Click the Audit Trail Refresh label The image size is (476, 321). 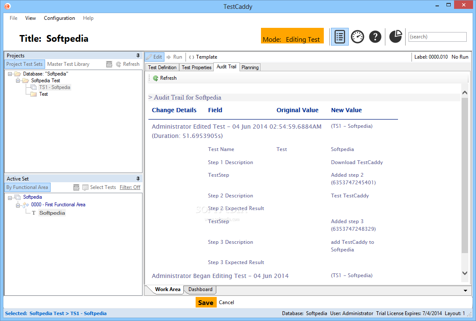168,78
